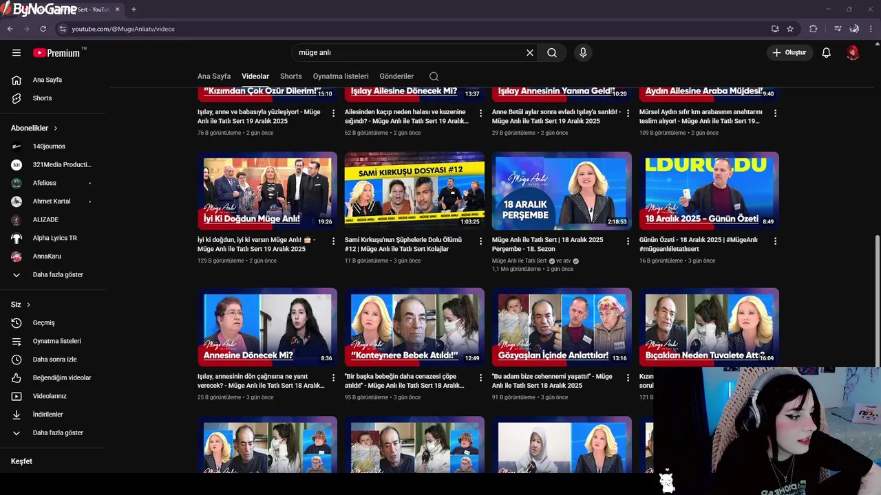
Task: Open a new browser tab
Action: pyautogui.click(x=134, y=9)
